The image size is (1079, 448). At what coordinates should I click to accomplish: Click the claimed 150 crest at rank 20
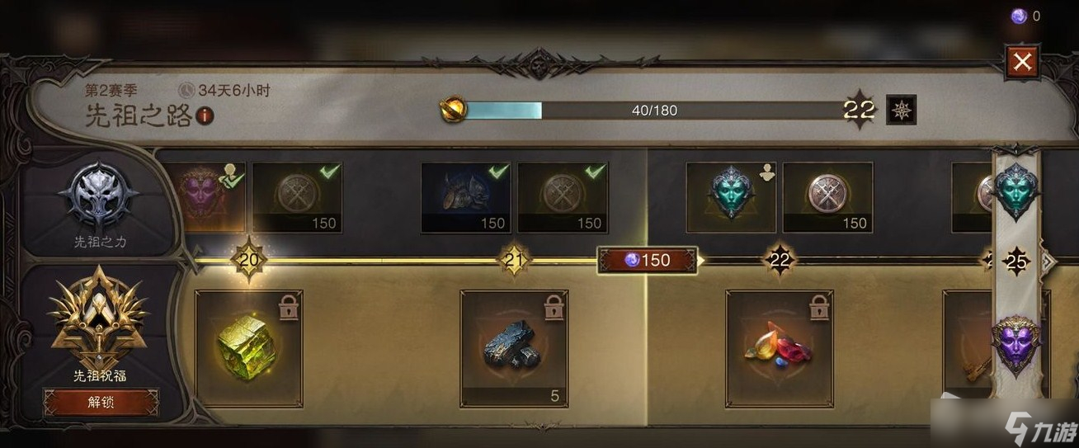[x=297, y=197]
